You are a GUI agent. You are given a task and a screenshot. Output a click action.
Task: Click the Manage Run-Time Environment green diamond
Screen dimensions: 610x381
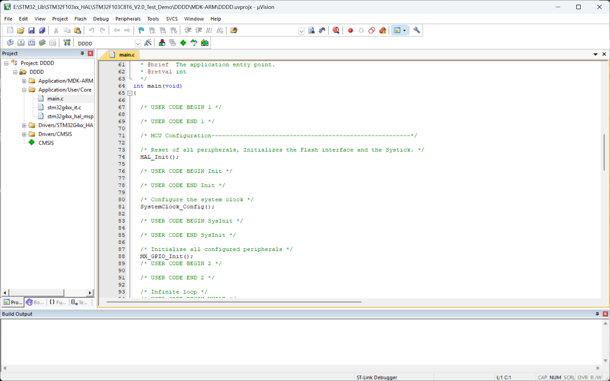[x=183, y=43]
